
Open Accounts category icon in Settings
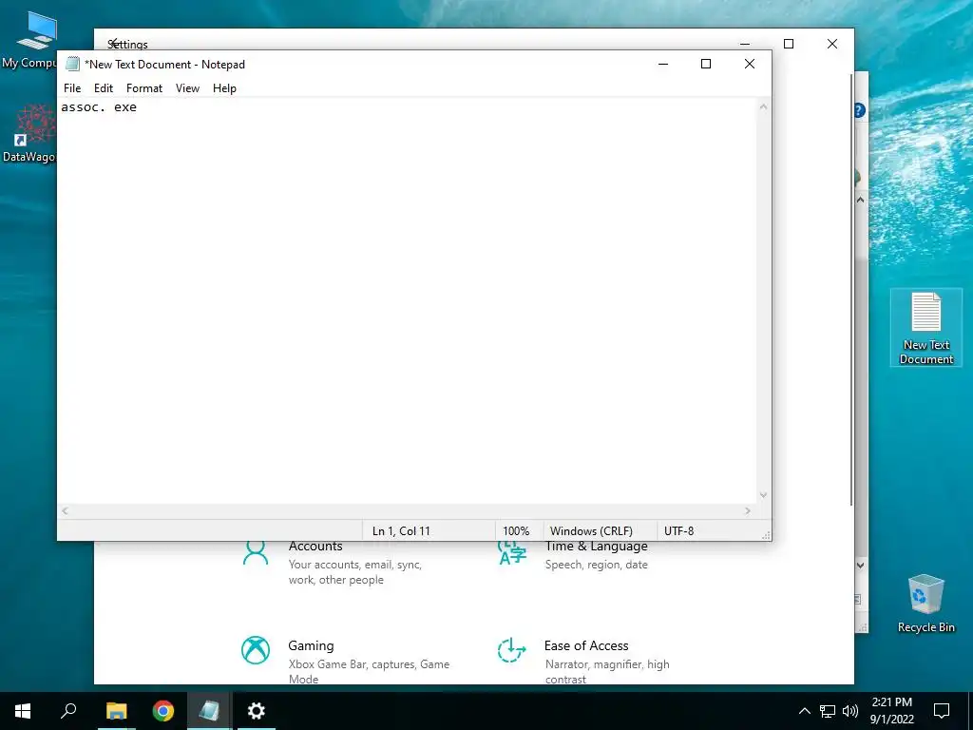[x=255, y=552]
